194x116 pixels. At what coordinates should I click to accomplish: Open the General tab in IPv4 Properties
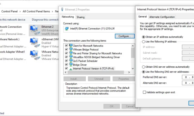[x=142, y=17]
